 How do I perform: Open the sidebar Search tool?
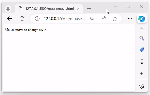(x=142, y=38)
